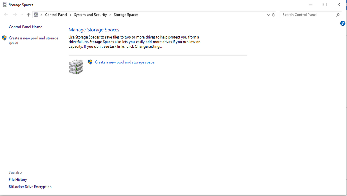Expand the chevron after System and Security
Screen dimensions: 347x196
[x=110, y=15]
